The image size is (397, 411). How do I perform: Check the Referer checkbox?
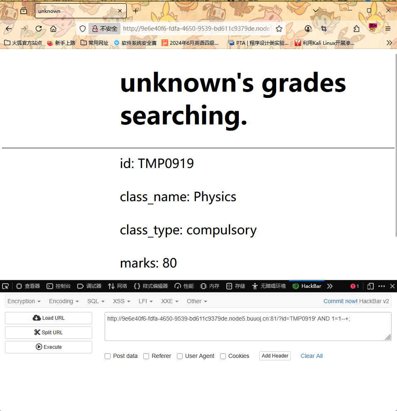click(x=146, y=356)
